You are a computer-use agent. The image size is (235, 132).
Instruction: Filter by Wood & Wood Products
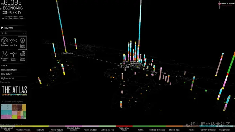[124, 129]
